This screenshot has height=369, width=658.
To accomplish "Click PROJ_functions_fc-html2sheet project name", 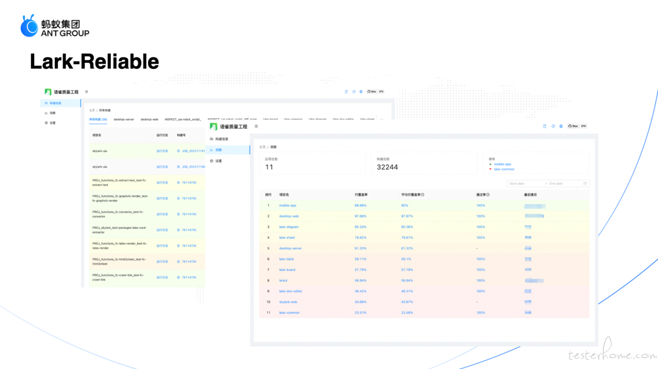I will tap(119, 262).
